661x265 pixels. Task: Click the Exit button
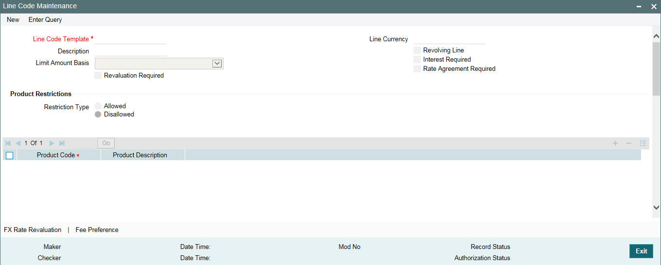point(642,251)
